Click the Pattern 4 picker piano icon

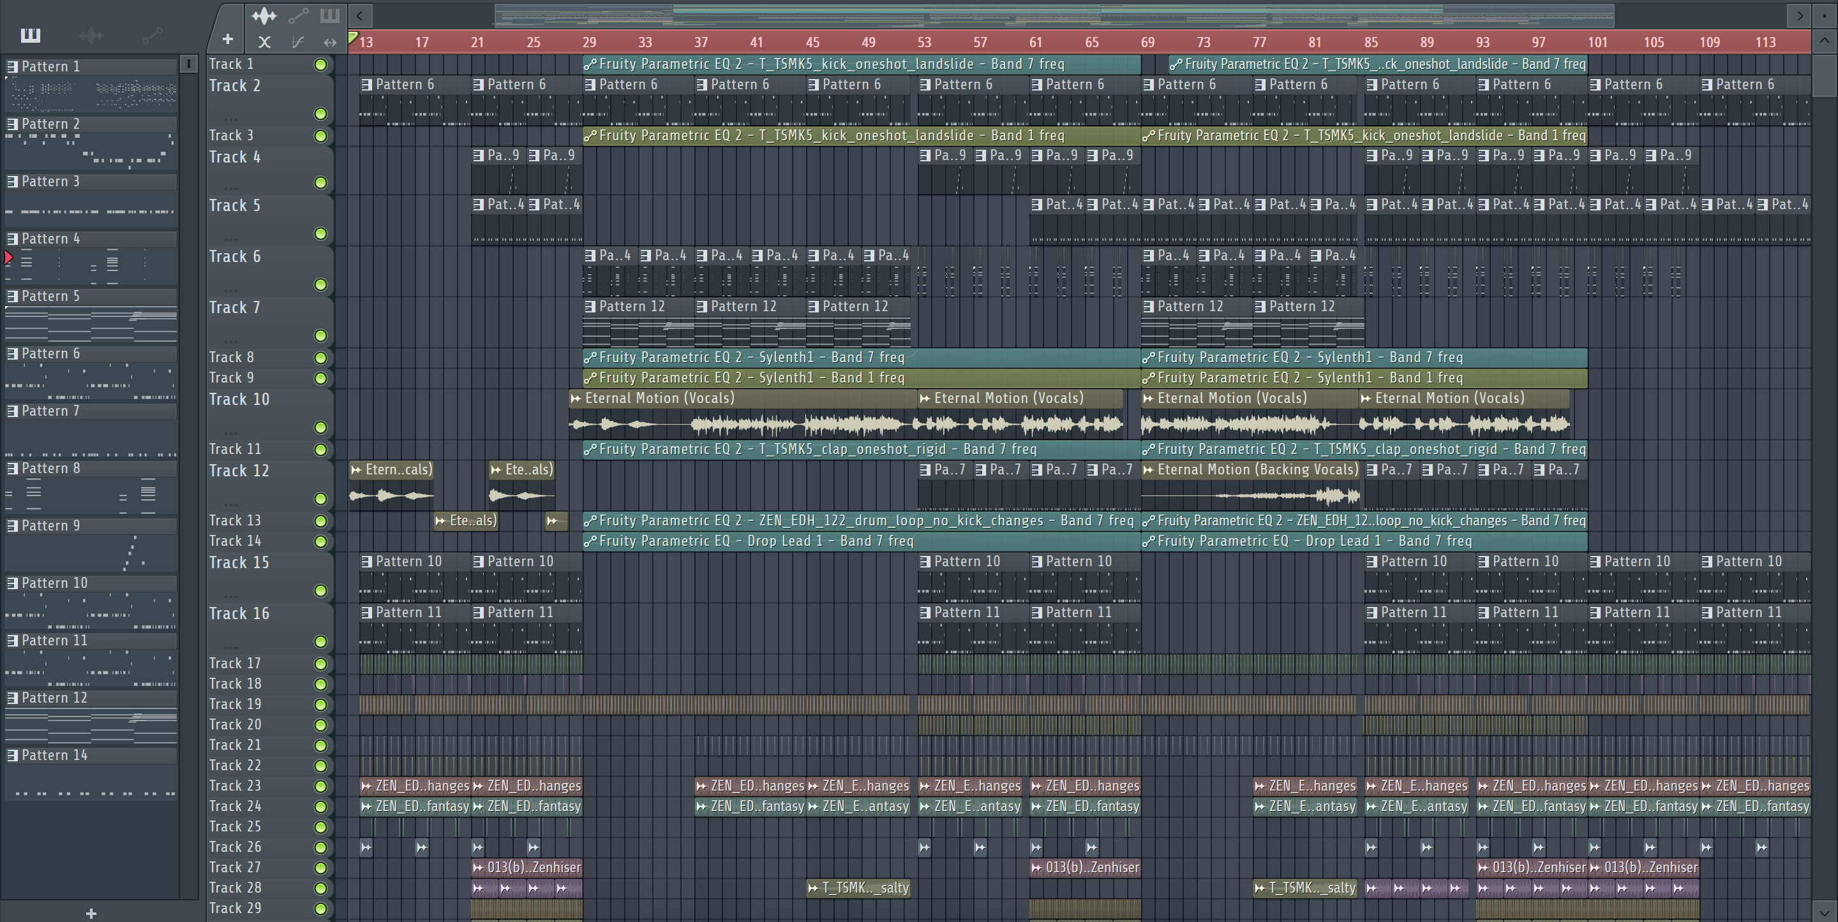[x=12, y=239]
